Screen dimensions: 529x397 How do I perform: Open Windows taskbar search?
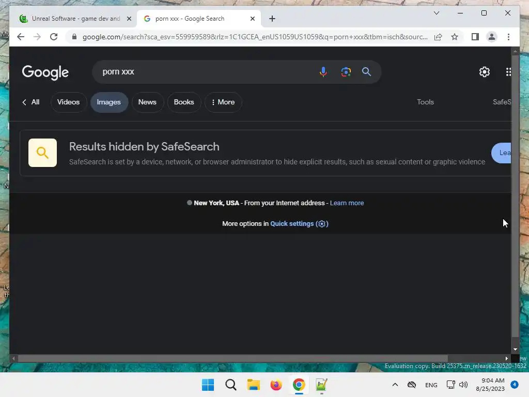[x=231, y=385]
